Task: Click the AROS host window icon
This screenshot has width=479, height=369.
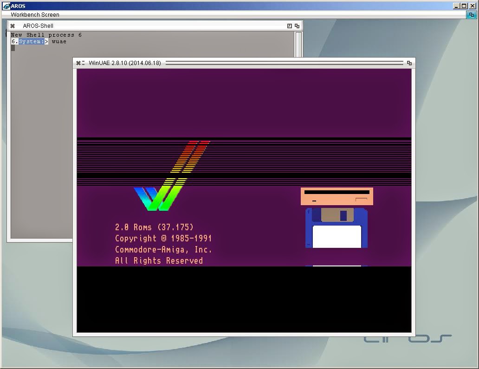Action: point(6,6)
